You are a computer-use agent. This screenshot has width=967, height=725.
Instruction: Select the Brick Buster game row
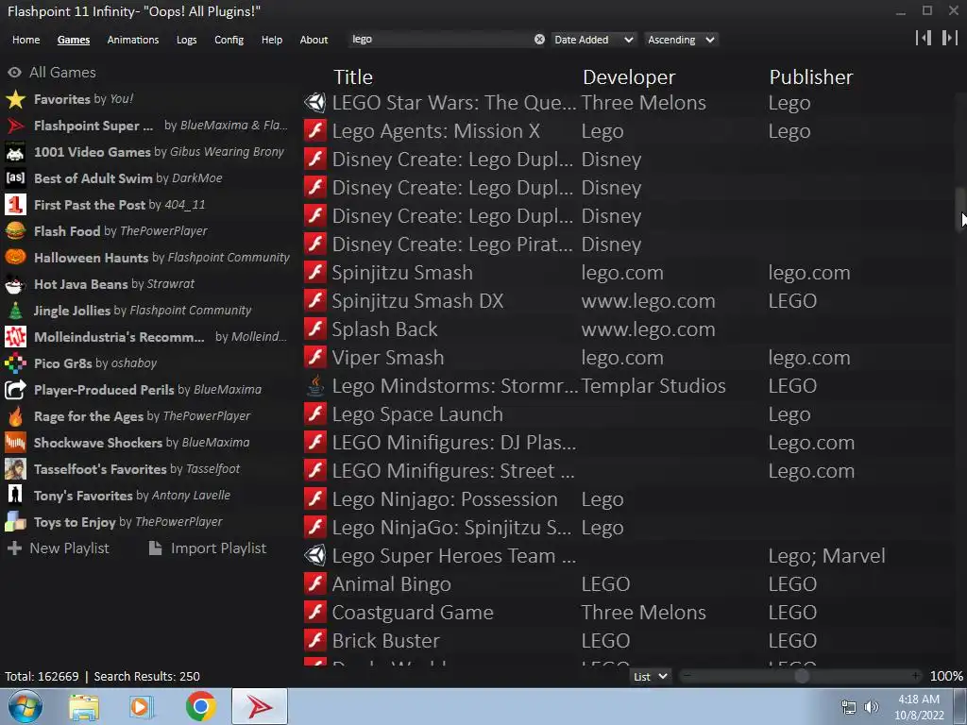click(628, 641)
